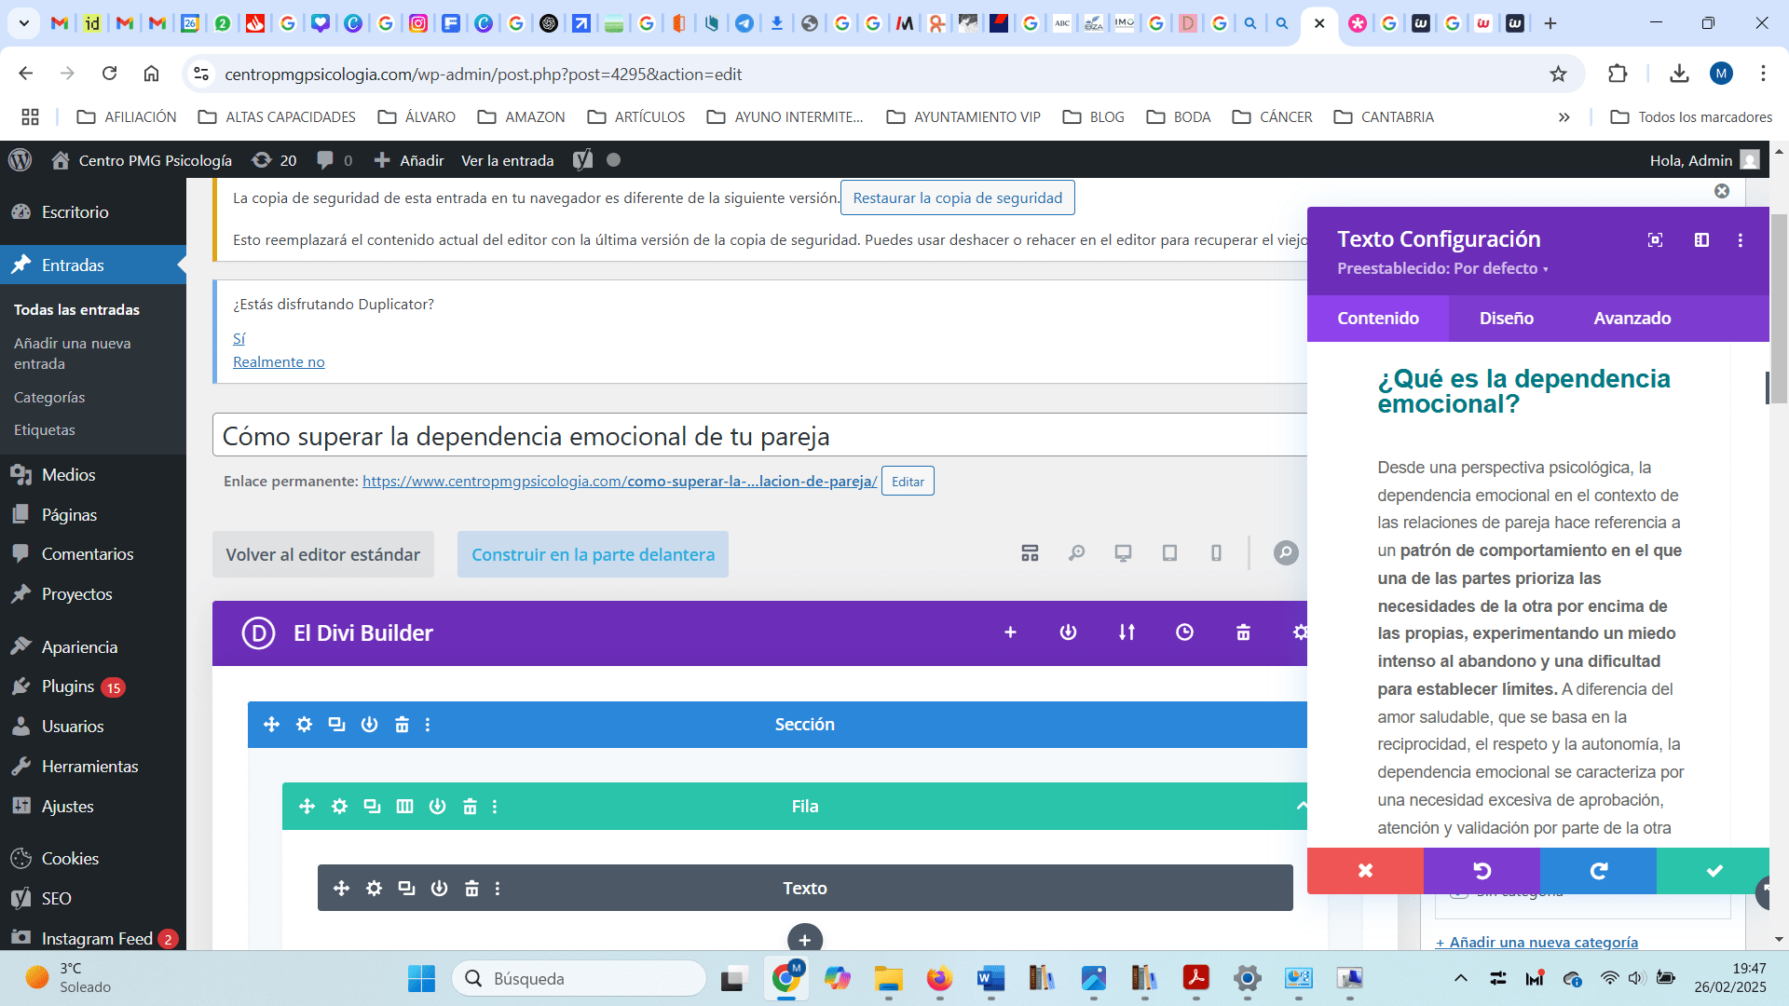The height and width of the screenshot is (1006, 1789).
Task: Open Sección settings gear icon
Action: (304, 725)
